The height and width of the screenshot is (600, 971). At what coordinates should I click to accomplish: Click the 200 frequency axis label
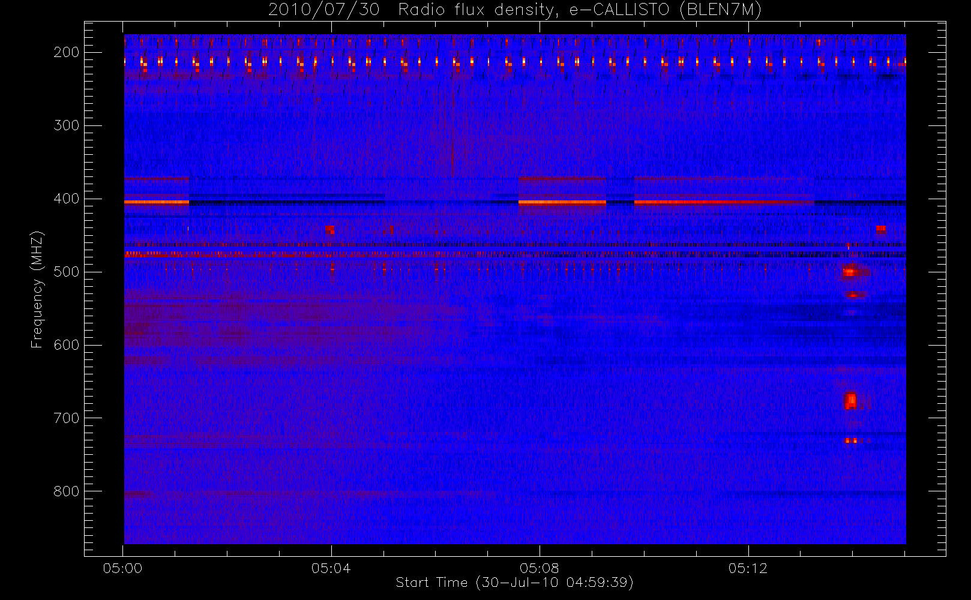click(x=67, y=52)
